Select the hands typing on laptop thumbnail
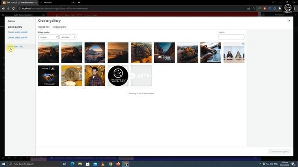The width and height of the screenshot is (298, 167). point(210,52)
